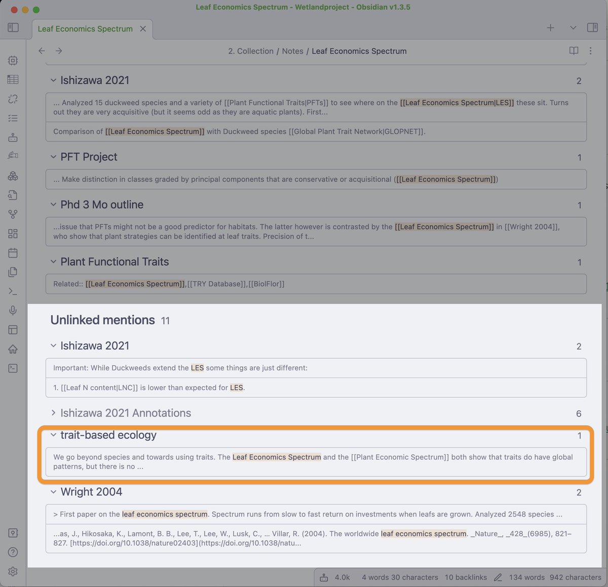Screen dimensions: 608x587
Task: Open the 'Analyzed 15 duckweed species' mention result
Action: (x=316, y=107)
